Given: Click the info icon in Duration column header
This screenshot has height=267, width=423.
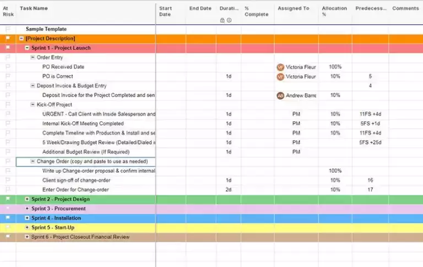Looking at the screenshot, I should coord(229,20).
